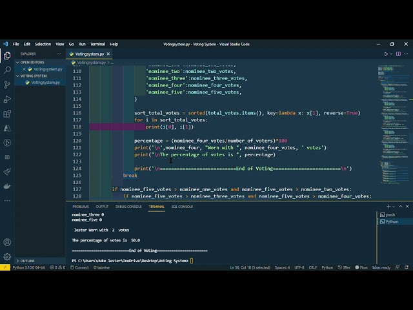Open the Help menu
Viewport: 413px width, 310px height.
(114, 44)
